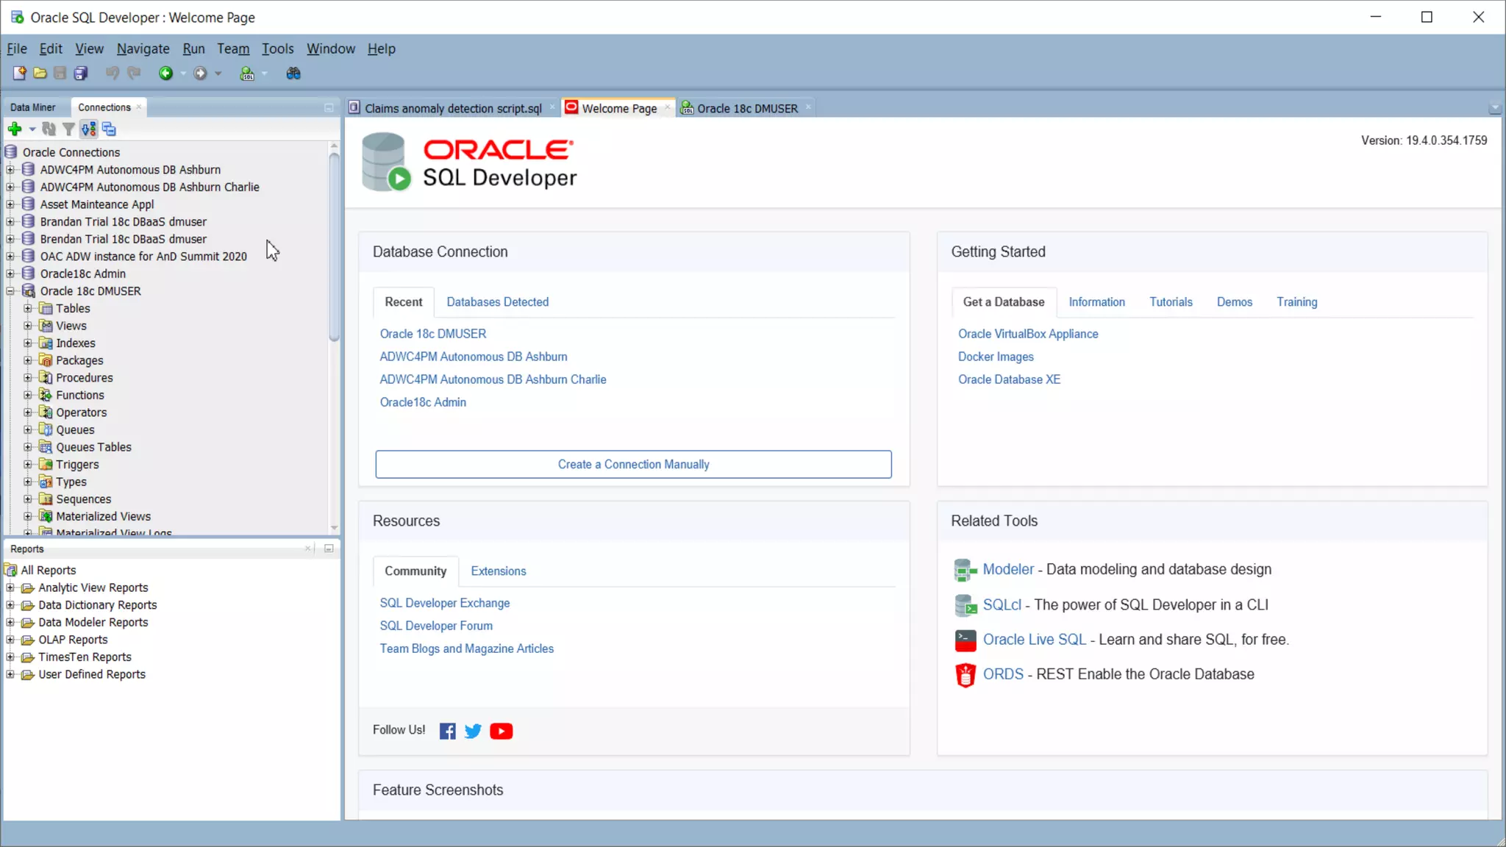Toggle the connection schema browser button
Viewport: 1506px width, 847px height.
[x=89, y=129]
